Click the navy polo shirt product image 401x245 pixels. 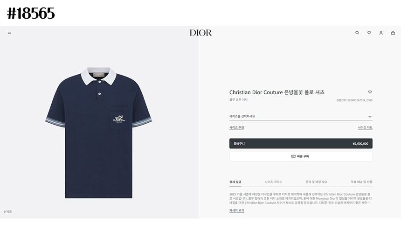coord(98,133)
